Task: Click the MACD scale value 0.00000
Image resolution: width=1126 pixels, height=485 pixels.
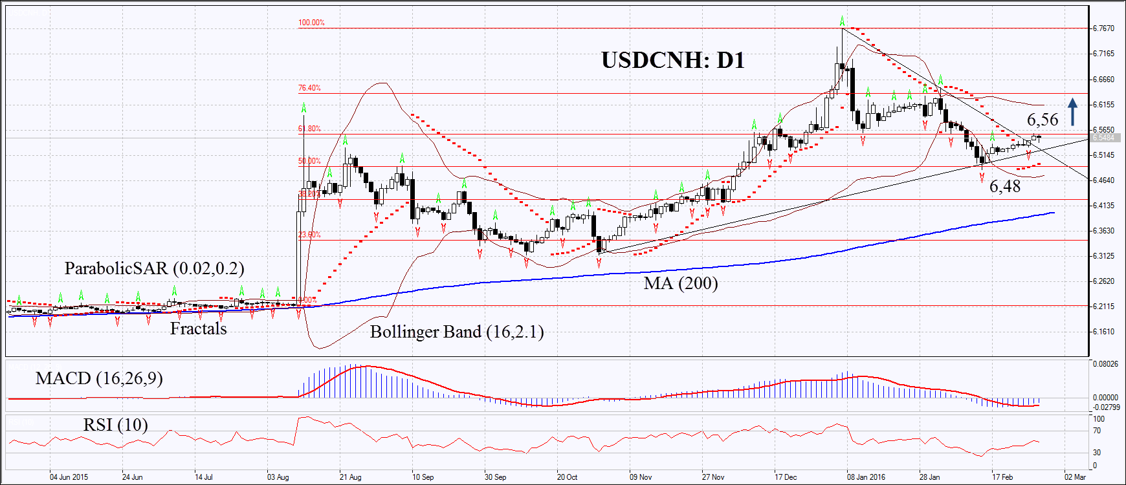Action: coord(1105,398)
